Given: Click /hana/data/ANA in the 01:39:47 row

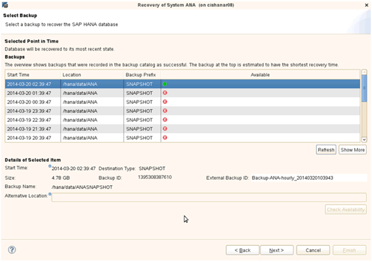Looking at the screenshot, I should click(80, 93).
